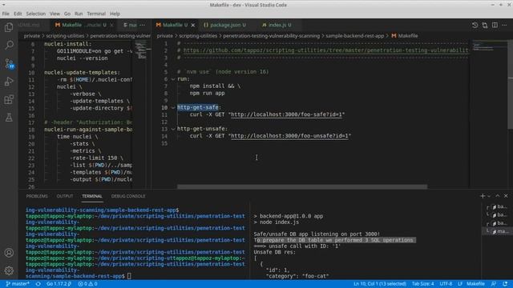Open the Terminal menu
The image size is (513, 288).
point(96,14)
